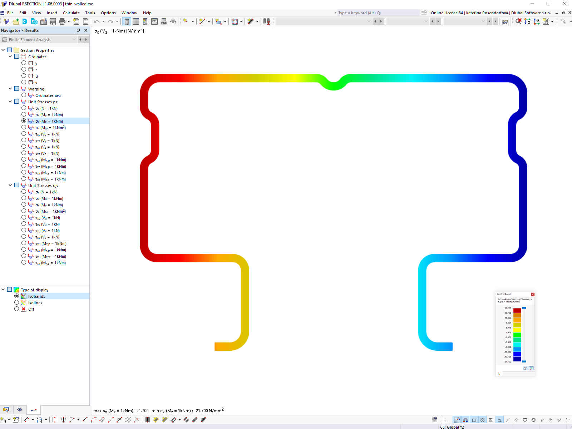Click the X-axis view direction icon
The image size is (572, 429).
point(528,21)
